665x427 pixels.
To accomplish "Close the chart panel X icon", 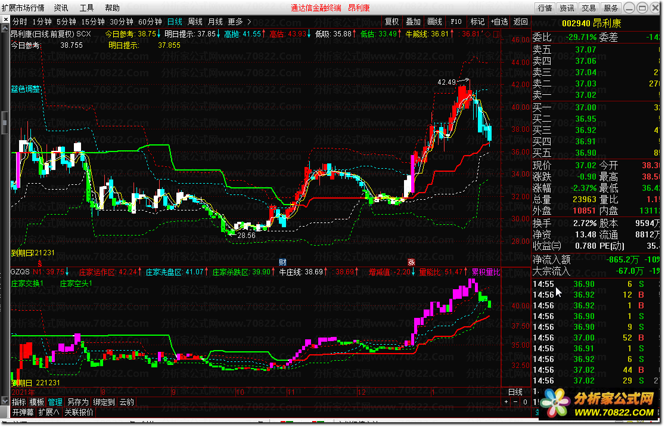I will click(x=5, y=20).
